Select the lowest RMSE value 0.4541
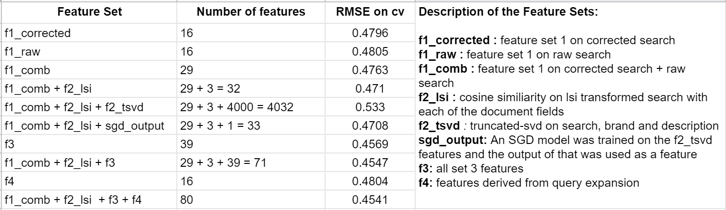 tap(370, 200)
